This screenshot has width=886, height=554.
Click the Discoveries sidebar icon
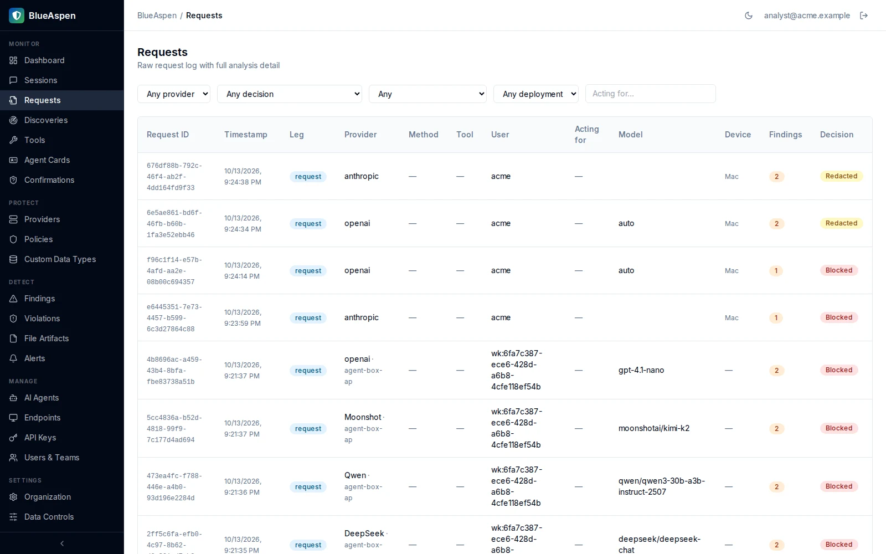pyautogui.click(x=13, y=120)
